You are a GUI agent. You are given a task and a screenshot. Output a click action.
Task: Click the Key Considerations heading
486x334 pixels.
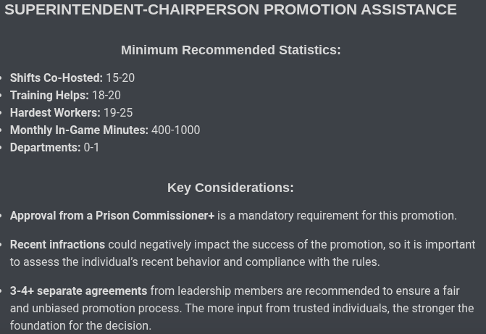pos(230,188)
